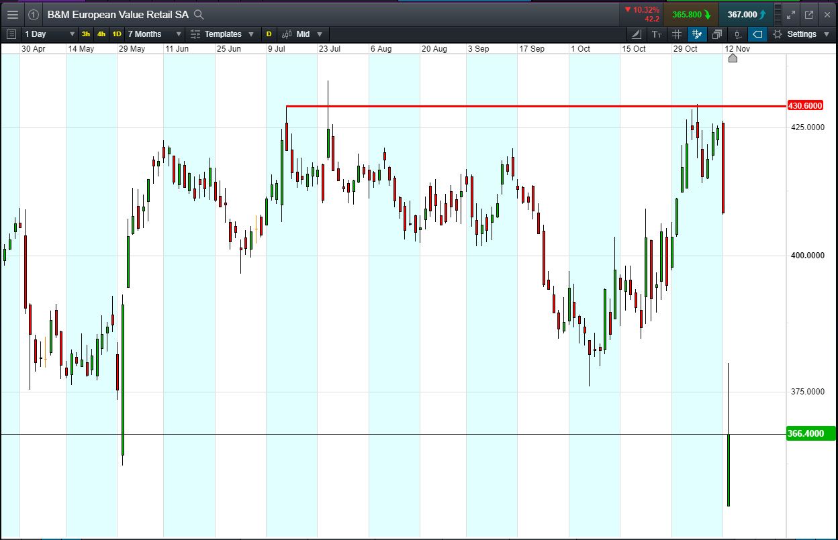838x540 pixels.
Task: Click the 15 Oct date label
Action: pos(634,49)
